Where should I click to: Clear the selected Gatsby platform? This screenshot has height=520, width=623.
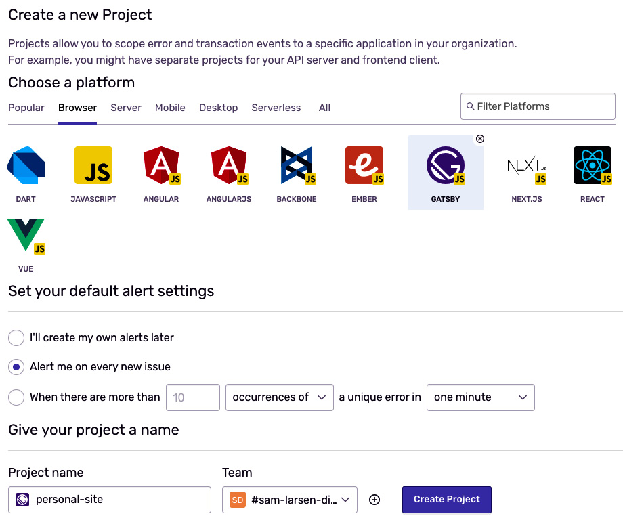(x=480, y=139)
